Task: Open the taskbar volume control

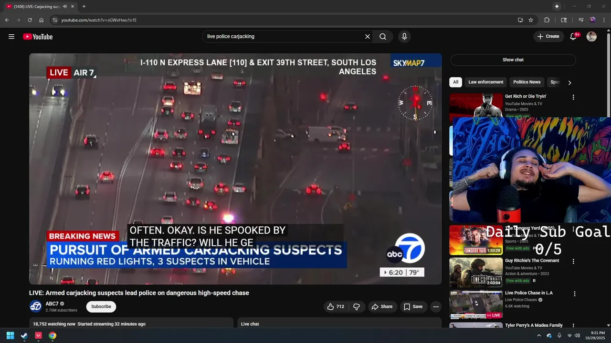Action: click(577, 335)
